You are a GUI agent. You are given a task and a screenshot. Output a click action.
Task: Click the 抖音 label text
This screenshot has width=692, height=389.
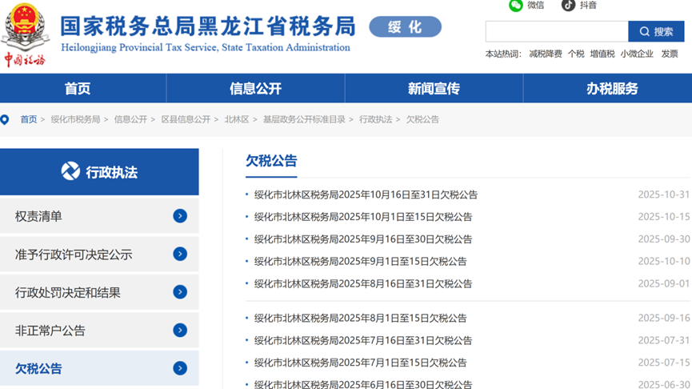[x=588, y=5]
